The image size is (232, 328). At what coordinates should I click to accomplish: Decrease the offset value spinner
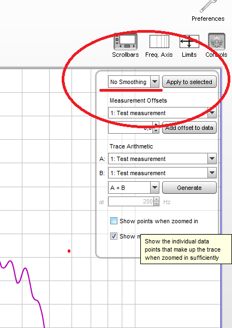point(156,130)
